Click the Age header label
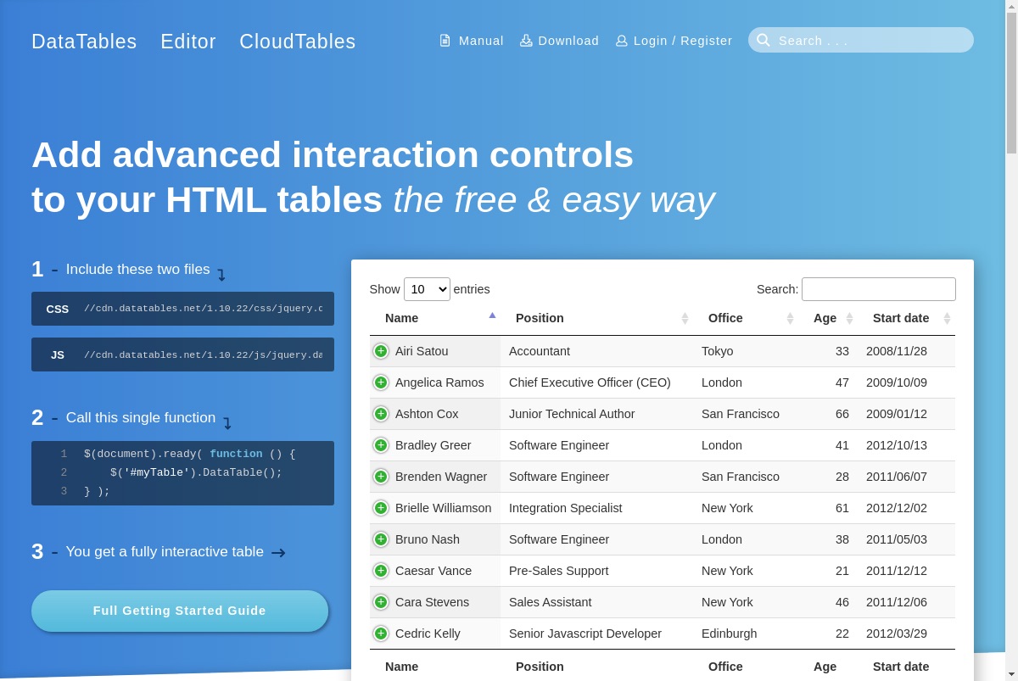1018x681 pixels. pos(825,318)
